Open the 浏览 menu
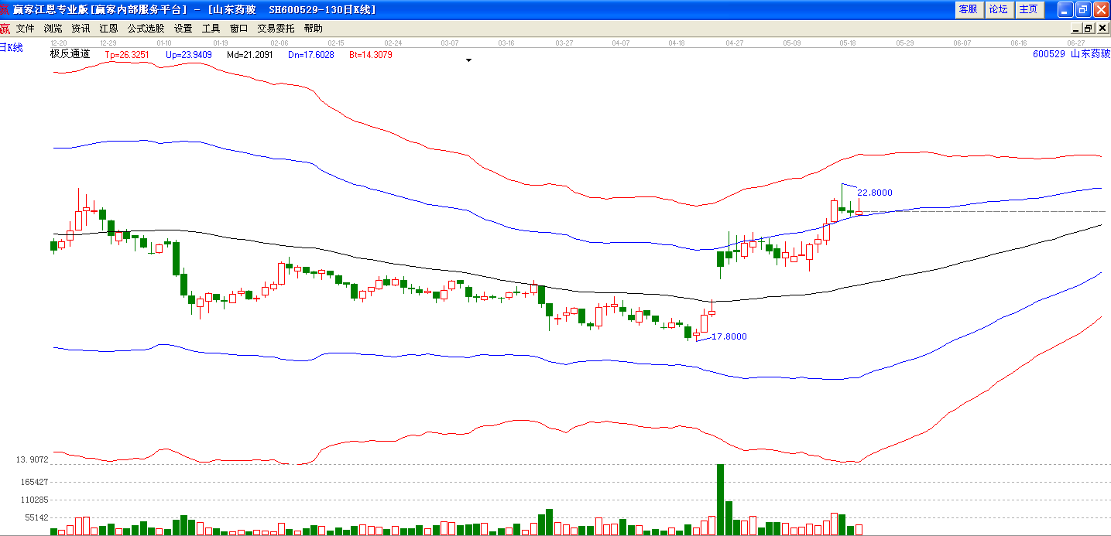1111x536 pixels. pos(53,29)
